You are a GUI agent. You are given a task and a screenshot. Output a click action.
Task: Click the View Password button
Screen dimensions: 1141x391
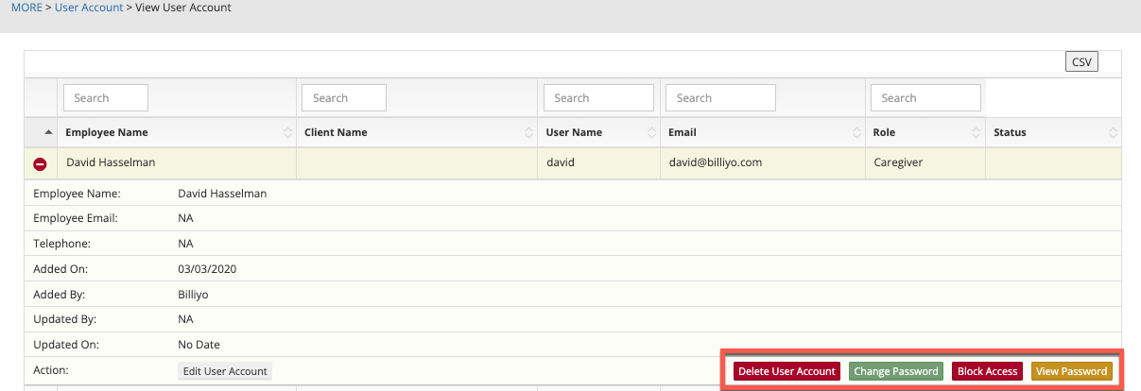point(1071,371)
